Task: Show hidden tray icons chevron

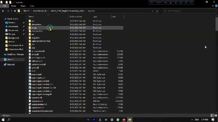Action: pyautogui.click(x=192, y=120)
